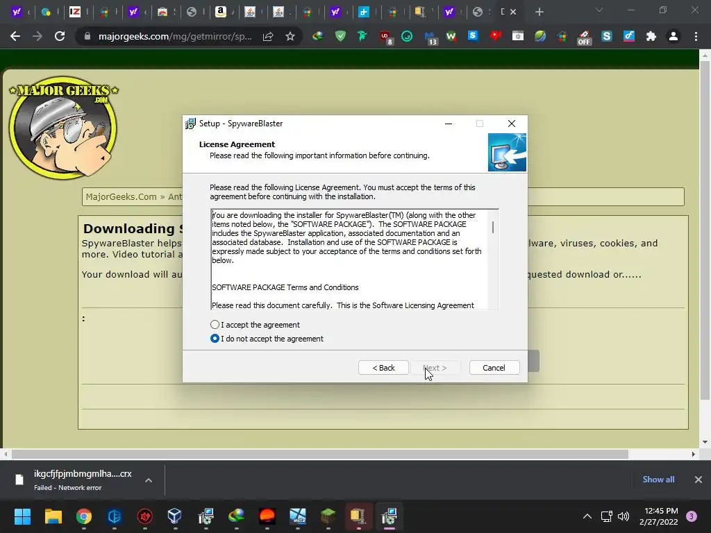Open the Chrome profile avatar
The width and height of the screenshot is (711, 533).
point(674,36)
